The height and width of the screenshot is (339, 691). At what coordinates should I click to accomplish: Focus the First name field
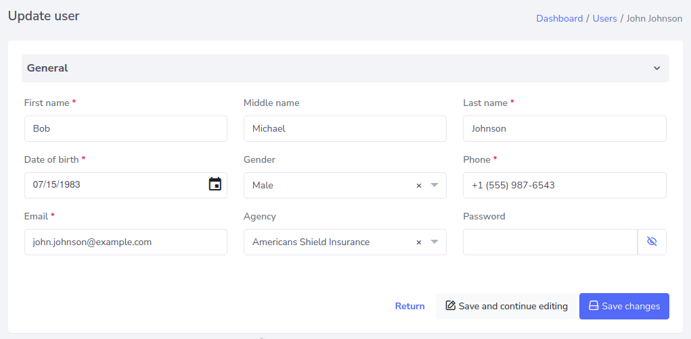125,128
